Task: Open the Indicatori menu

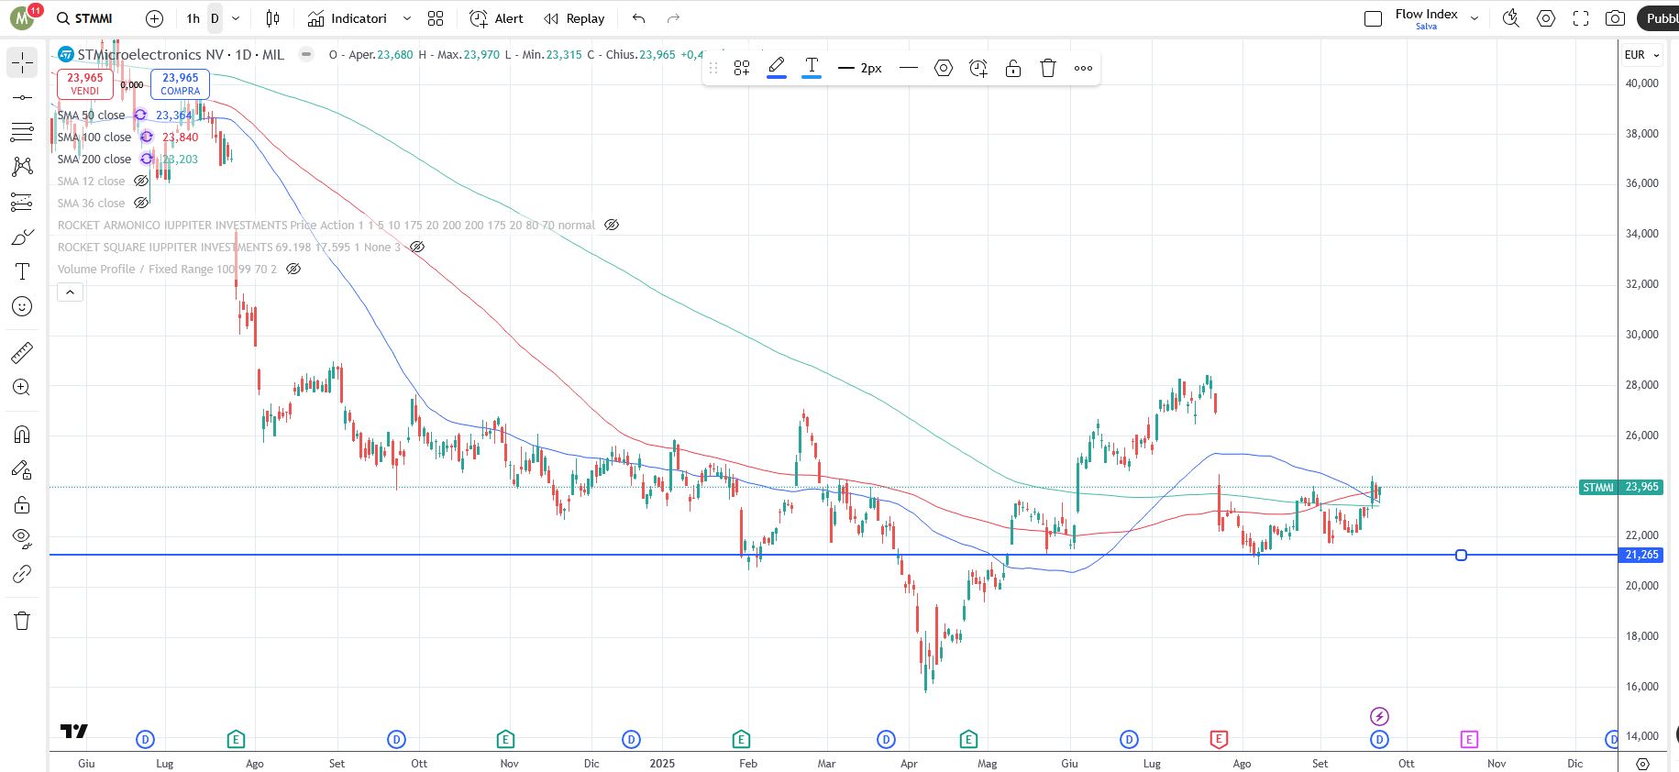Action: pyautogui.click(x=348, y=18)
